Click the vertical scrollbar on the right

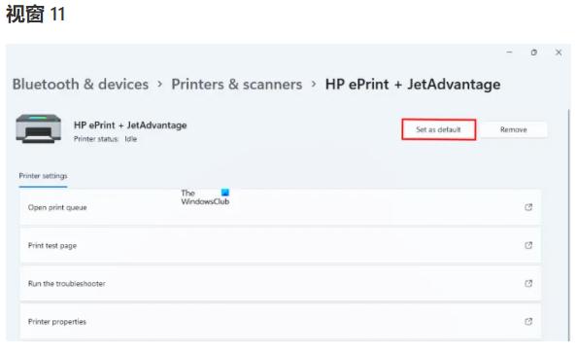(569, 225)
